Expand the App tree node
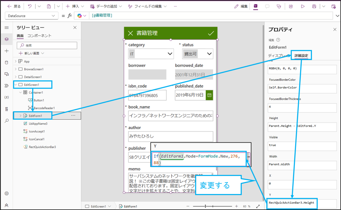This screenshot has height=210, width=341. pos(15,61)
